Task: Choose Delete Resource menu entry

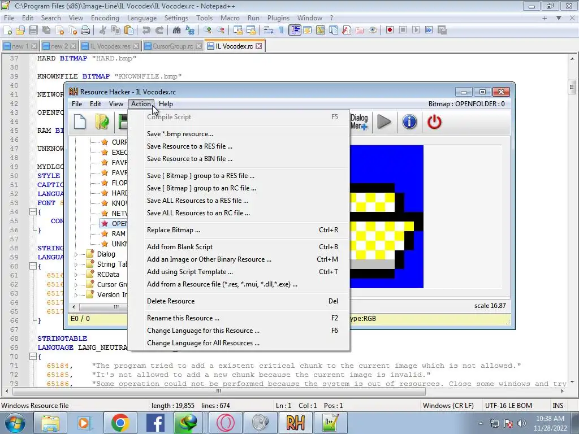Action: (x=239, y=301)
